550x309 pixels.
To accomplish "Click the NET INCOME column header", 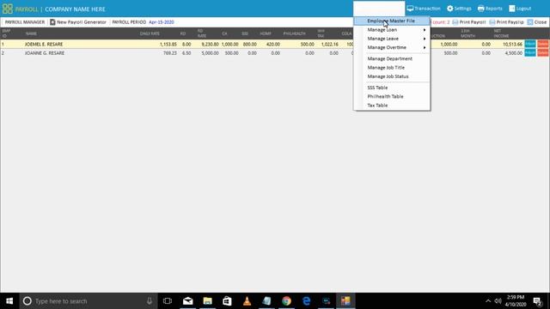I will click(x=501, y=33).
